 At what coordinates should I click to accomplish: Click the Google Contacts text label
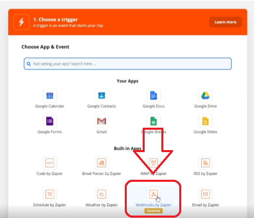[x=102, y=106]
